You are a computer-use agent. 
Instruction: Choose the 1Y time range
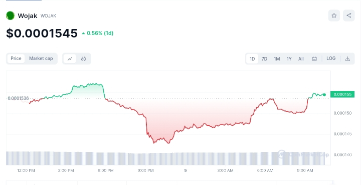(x=289, y=59)
